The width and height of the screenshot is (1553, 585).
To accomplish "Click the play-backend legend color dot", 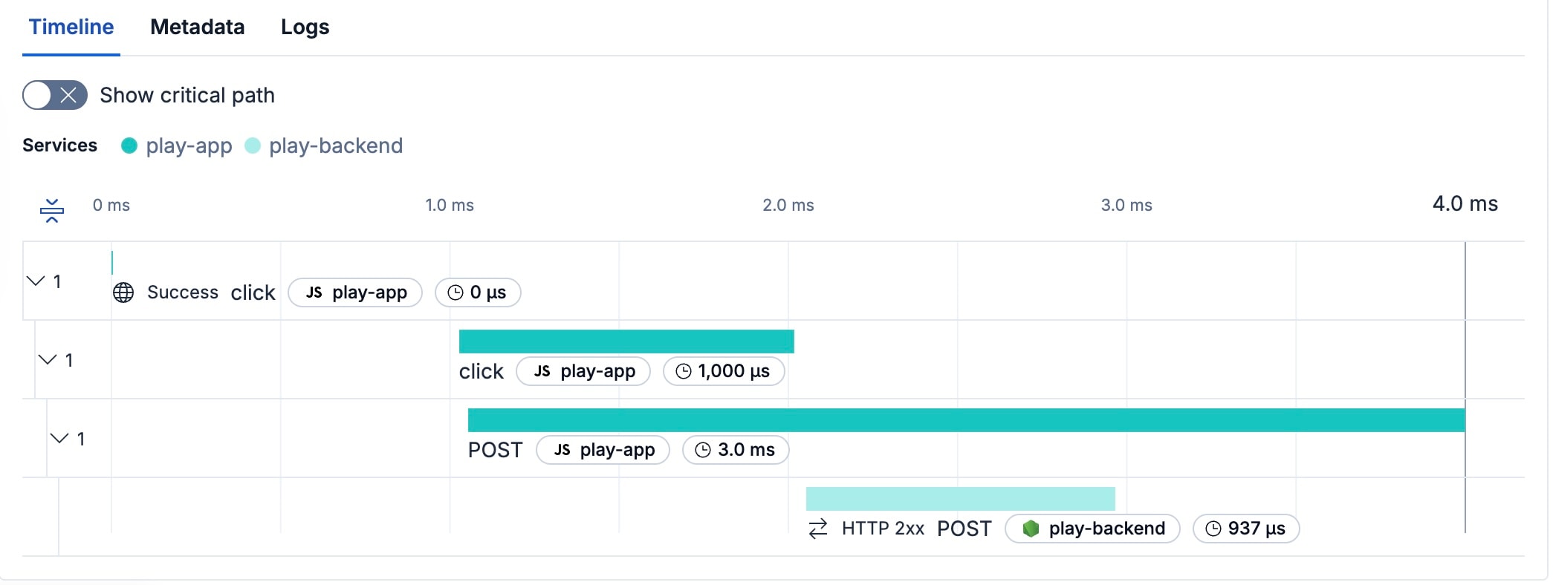I will point(253,146).
